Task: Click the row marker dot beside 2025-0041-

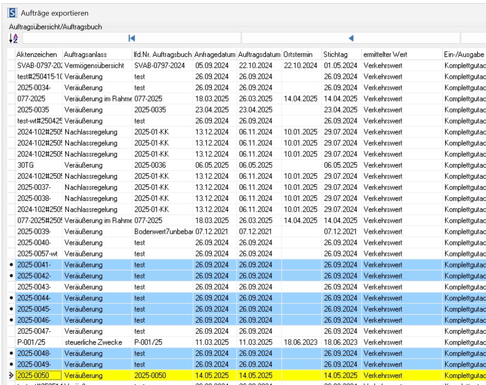Action: pyautogui.click(x=11, y=264)
